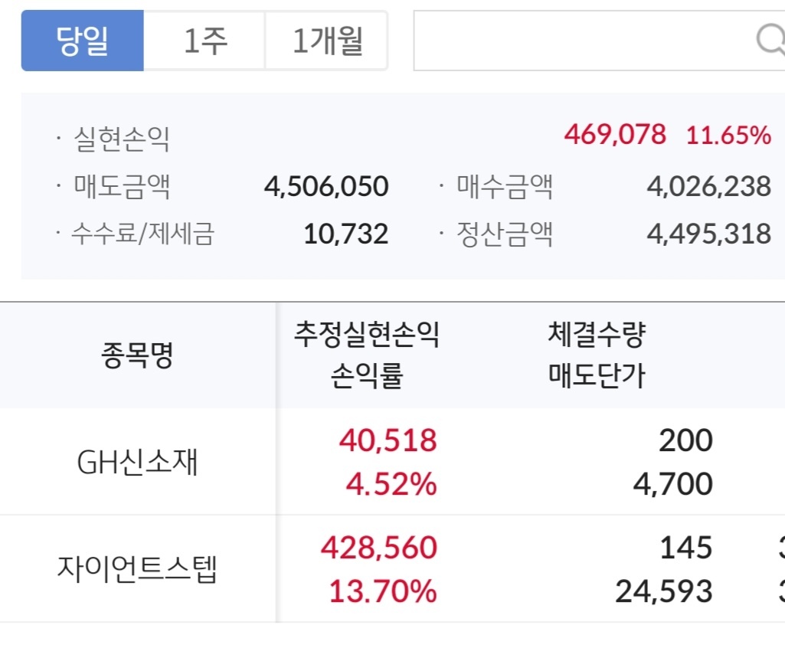This screenshot has width=785, height=661.
Task: Click the 매수금액 value 4,026,238
Action: [x=709, y=186]
